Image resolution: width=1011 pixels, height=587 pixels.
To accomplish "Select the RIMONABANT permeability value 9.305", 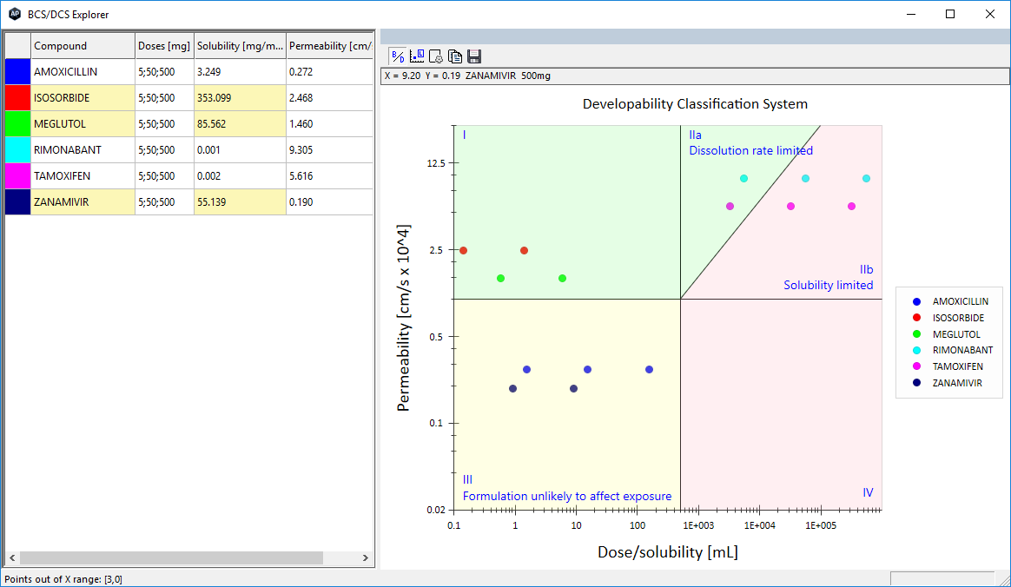I will tap(330, 149).
